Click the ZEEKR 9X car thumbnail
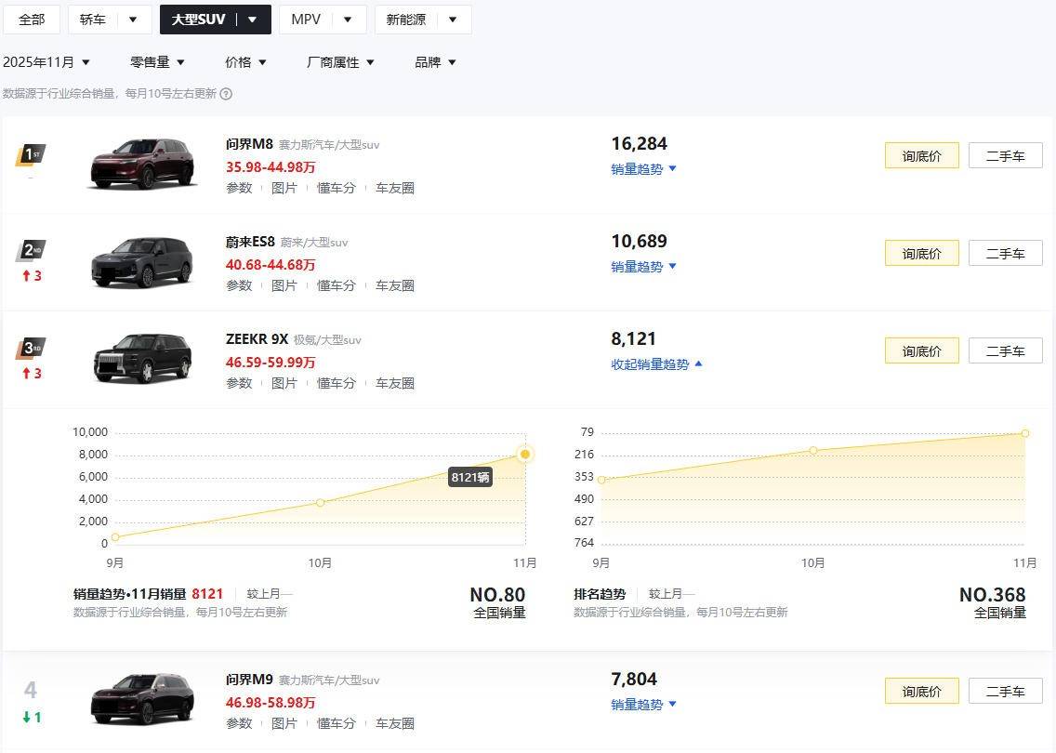 (141, 359)
